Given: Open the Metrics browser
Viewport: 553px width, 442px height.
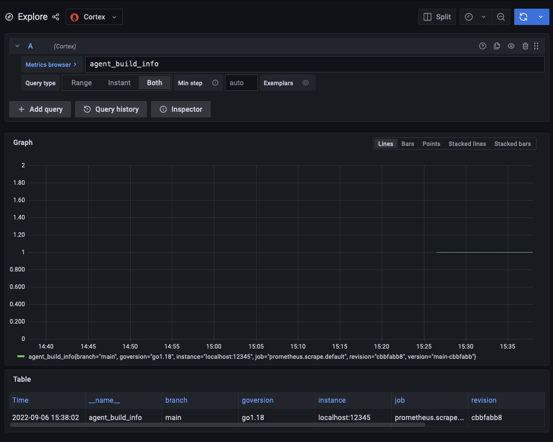Looking at the screenshot, I should click(x=52, y=64).
